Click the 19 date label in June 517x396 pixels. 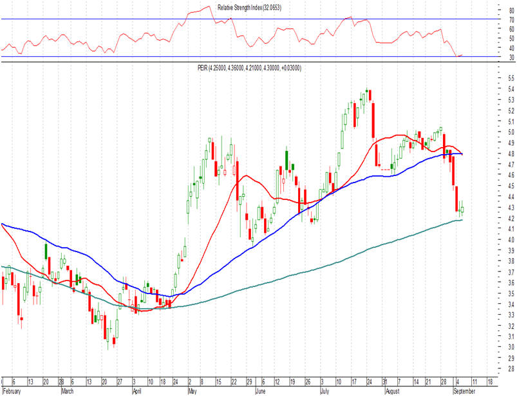(x=292, y=382)
